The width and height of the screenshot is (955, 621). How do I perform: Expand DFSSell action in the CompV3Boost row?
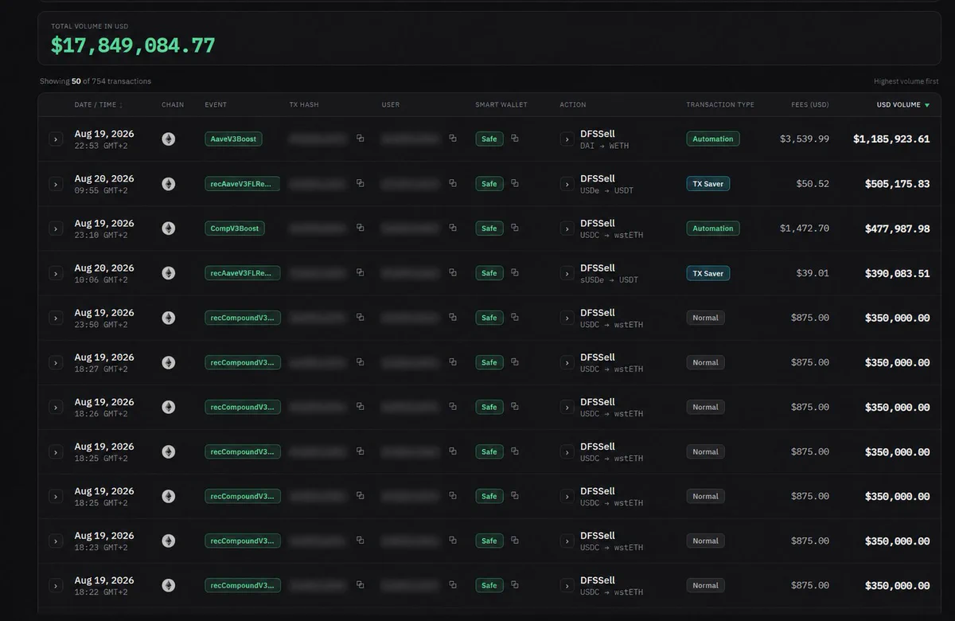pos(567,228)
